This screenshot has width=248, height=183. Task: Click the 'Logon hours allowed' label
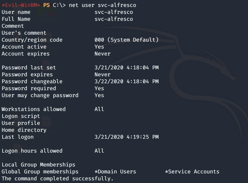(32, 151)
